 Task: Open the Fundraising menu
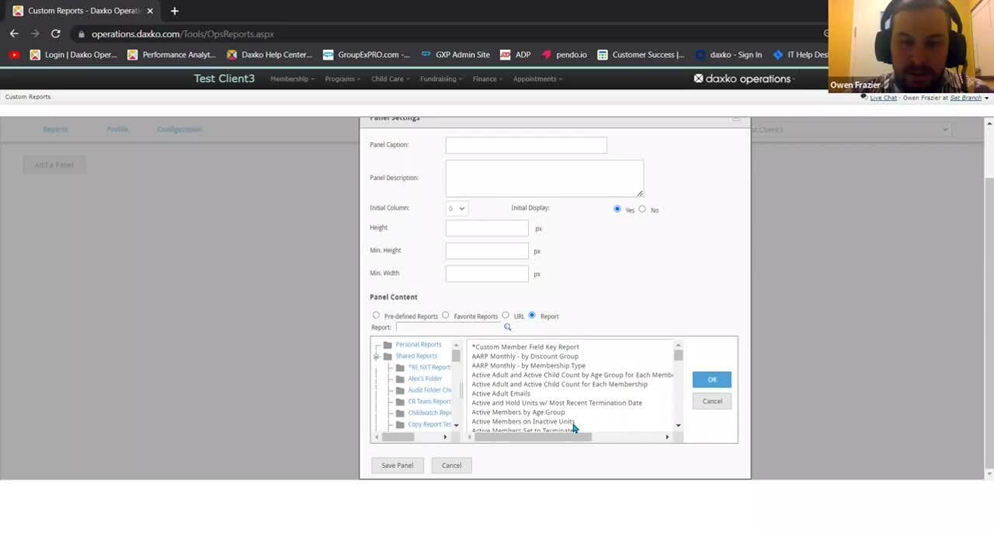[440, 78]
